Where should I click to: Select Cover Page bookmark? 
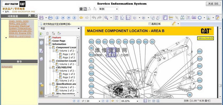coord(59,41)
